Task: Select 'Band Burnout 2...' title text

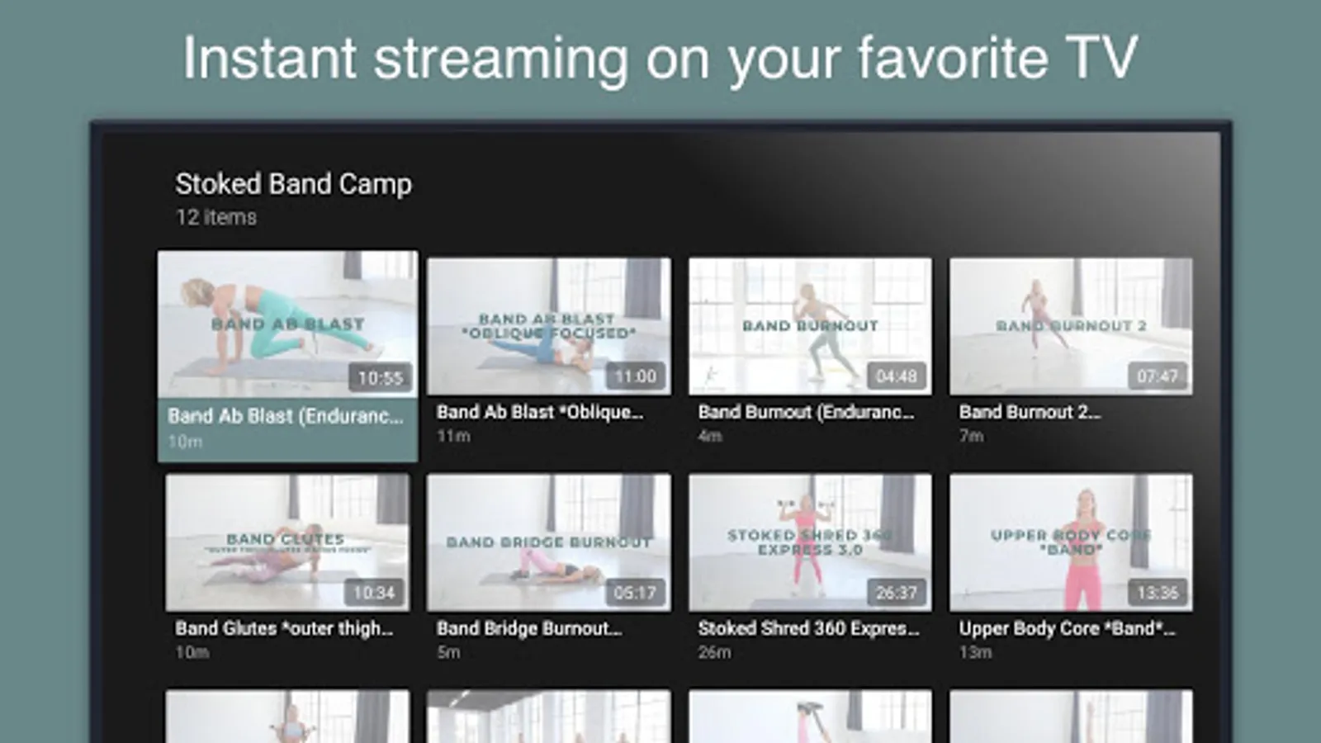Action: (x=1030, y=412)
